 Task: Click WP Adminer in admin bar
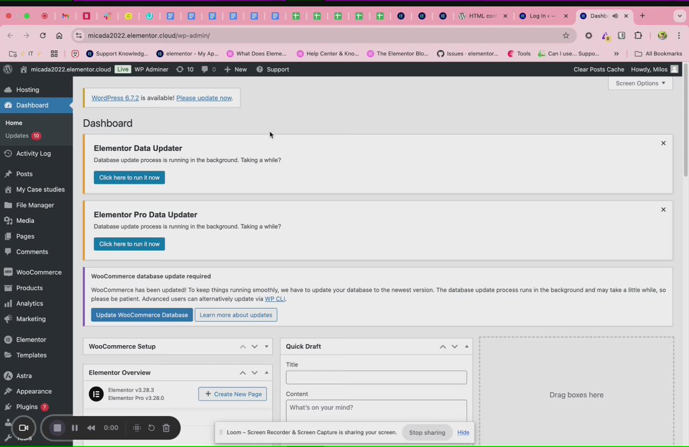click(151, 70)
